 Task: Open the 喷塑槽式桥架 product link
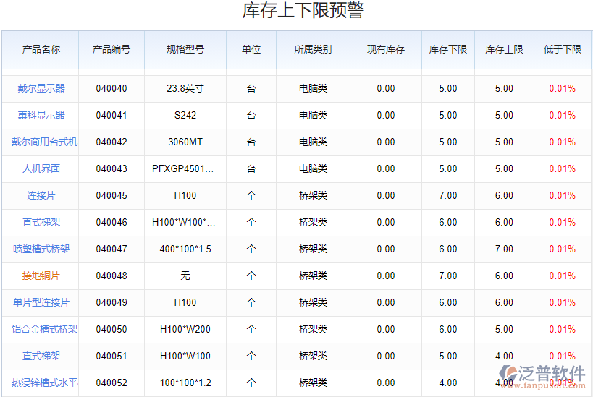pyautogui.click(x=41, y=249)
